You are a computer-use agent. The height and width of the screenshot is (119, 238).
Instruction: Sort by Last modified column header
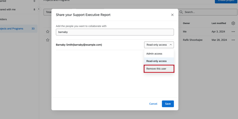(x=219, y=23)
